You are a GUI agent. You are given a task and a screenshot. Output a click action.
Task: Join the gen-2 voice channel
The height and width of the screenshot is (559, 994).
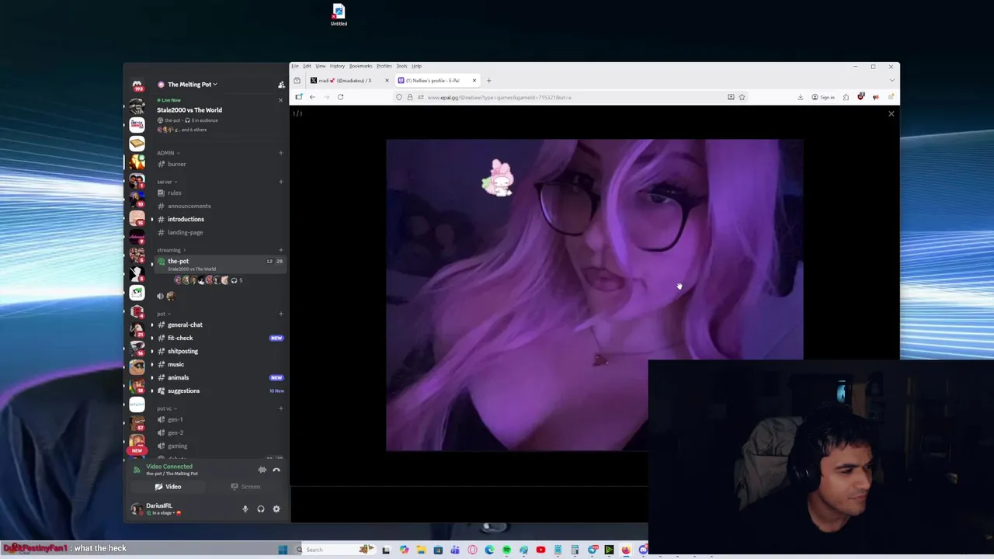(220, 432)
